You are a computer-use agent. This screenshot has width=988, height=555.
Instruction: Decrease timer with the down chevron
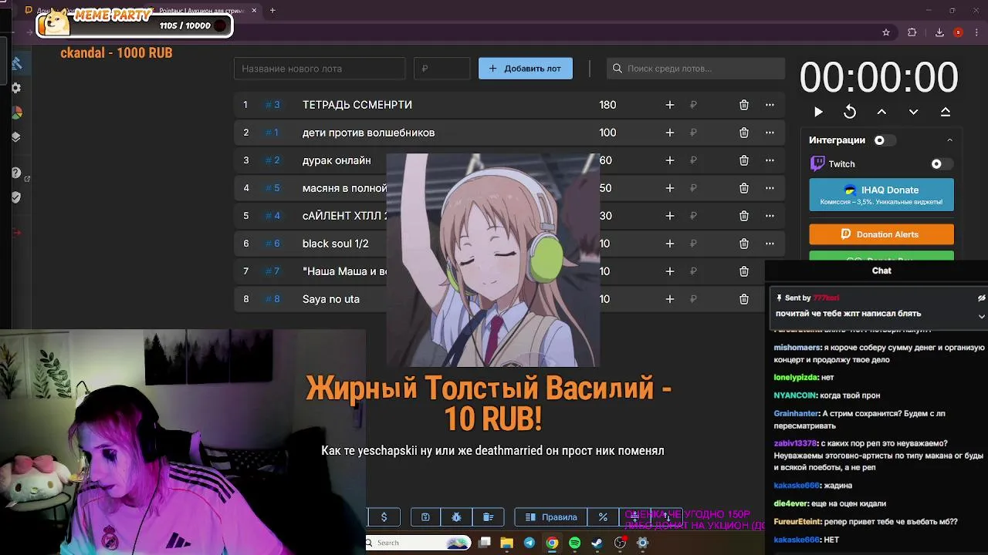pos(913,112)
